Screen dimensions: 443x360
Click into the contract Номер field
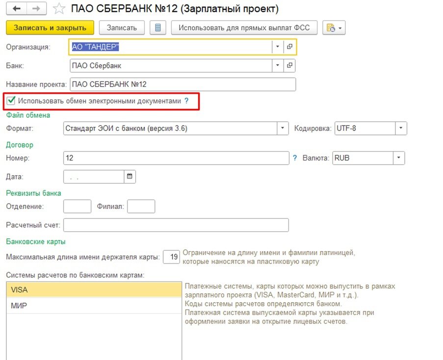(x=176, y=158)
